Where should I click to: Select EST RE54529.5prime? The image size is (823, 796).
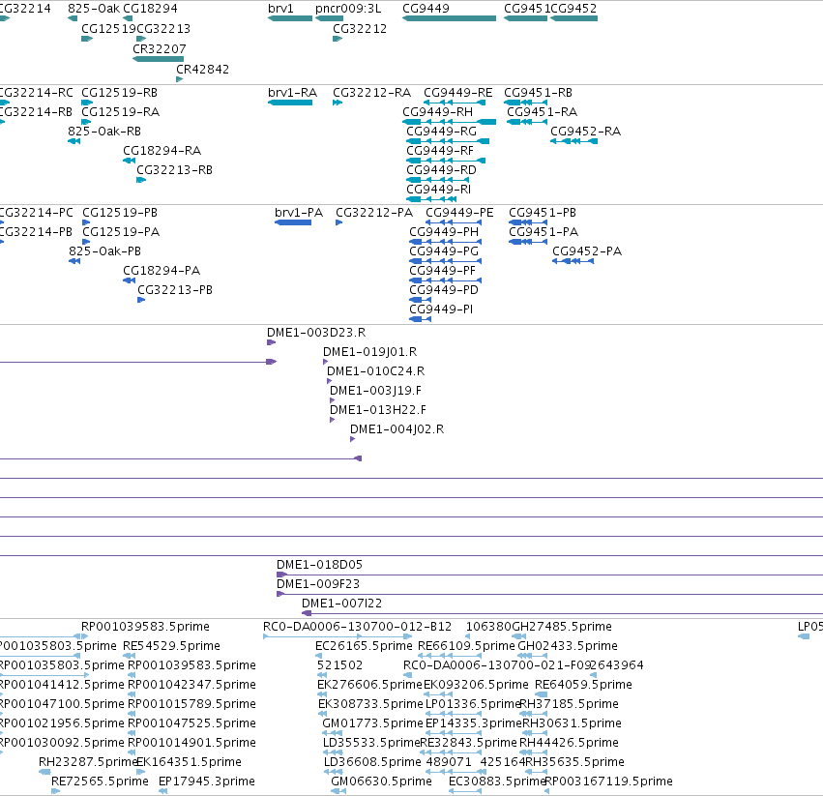(130, 656)
